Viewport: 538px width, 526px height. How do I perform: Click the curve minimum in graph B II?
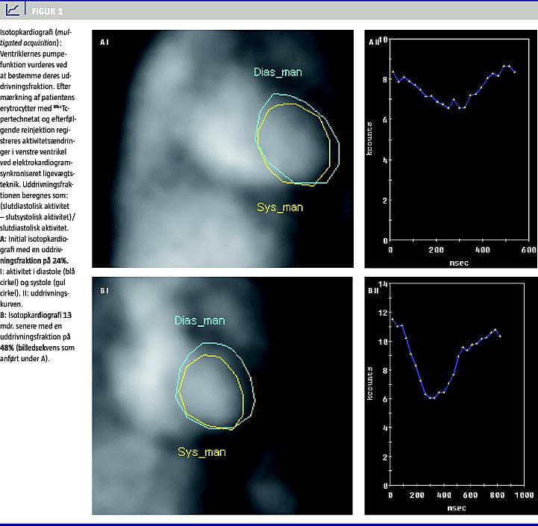pyautogui.click(x=432, y=398)
